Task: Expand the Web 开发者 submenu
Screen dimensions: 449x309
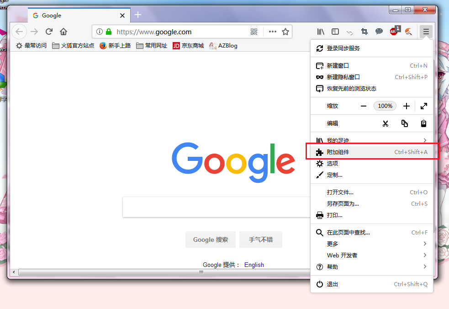Action: pos(372,255)
